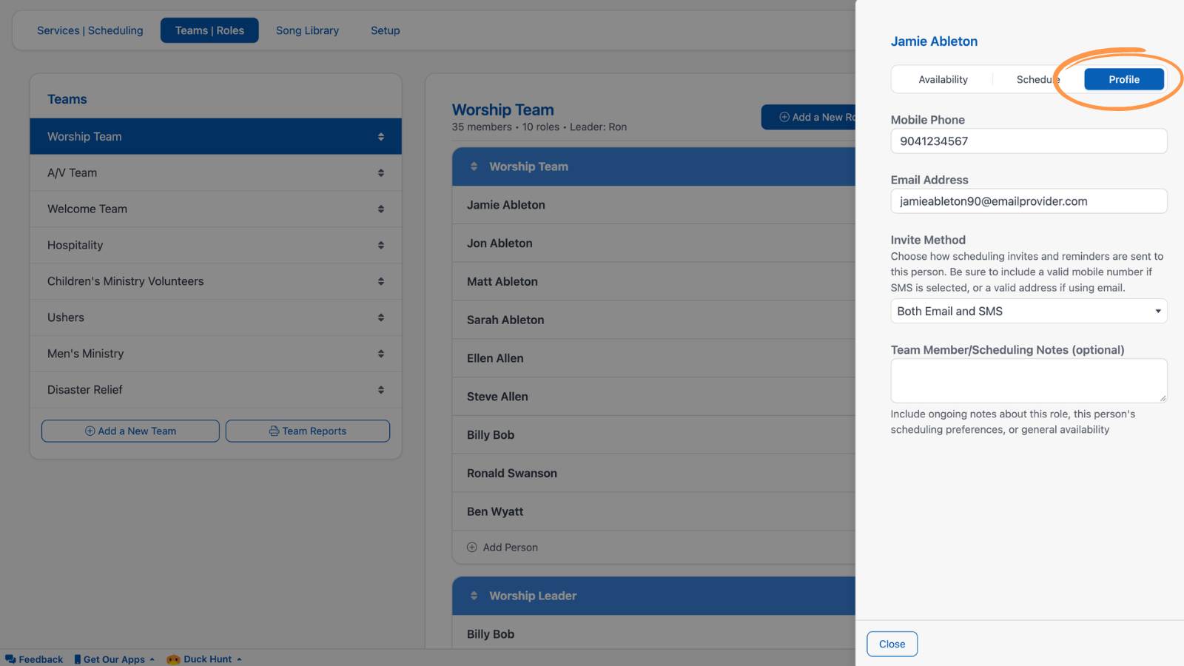Click the Add a New Team button
Viewport: 1184px width, 666px height.
click(x=130, y=431)
